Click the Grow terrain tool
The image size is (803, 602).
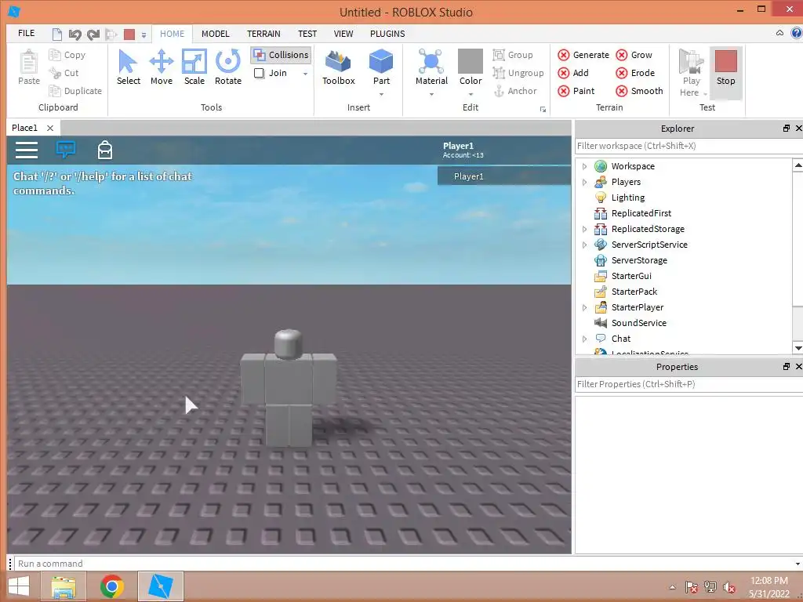click(x=634, y=55)
